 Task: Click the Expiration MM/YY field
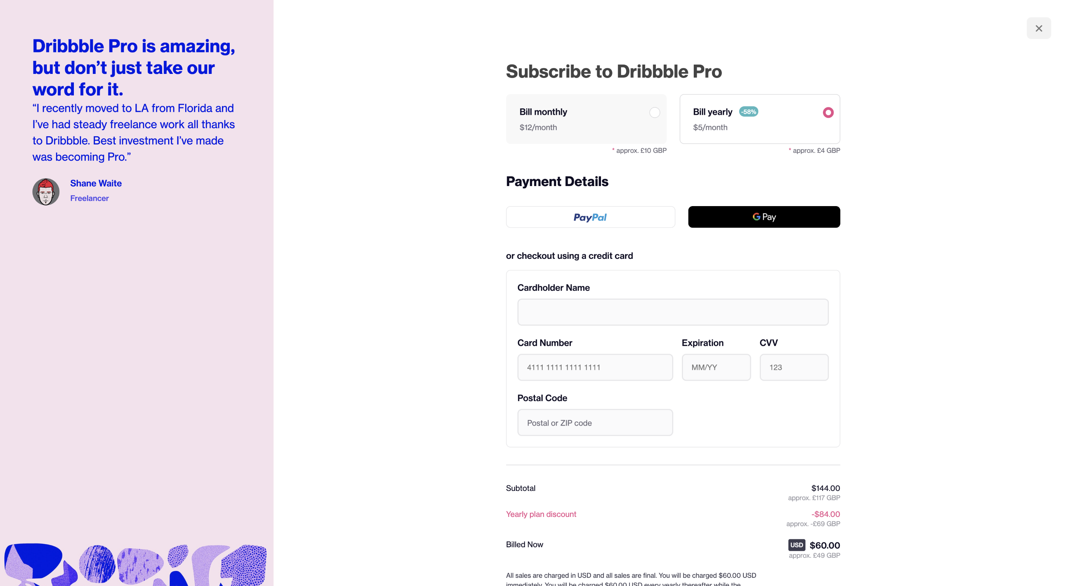716,368
